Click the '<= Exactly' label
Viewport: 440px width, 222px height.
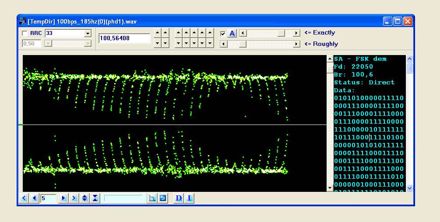click(320, 32)
